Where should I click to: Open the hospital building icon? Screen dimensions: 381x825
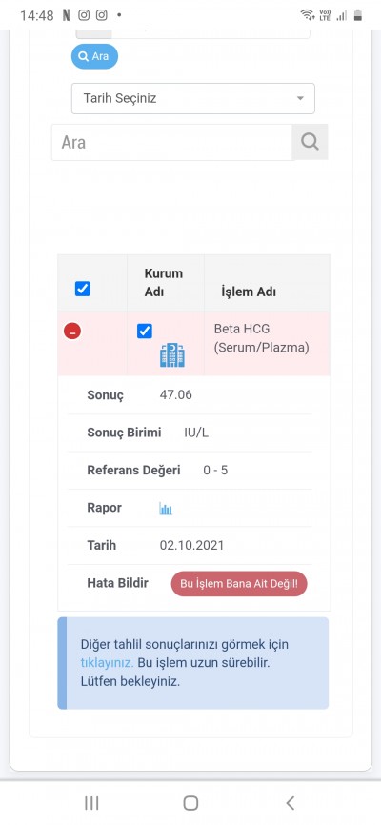[x=172, y=355]
